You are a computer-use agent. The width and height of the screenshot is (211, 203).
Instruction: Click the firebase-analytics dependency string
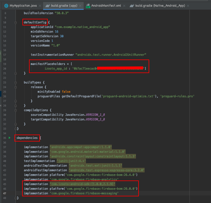(x=84, y=179)
